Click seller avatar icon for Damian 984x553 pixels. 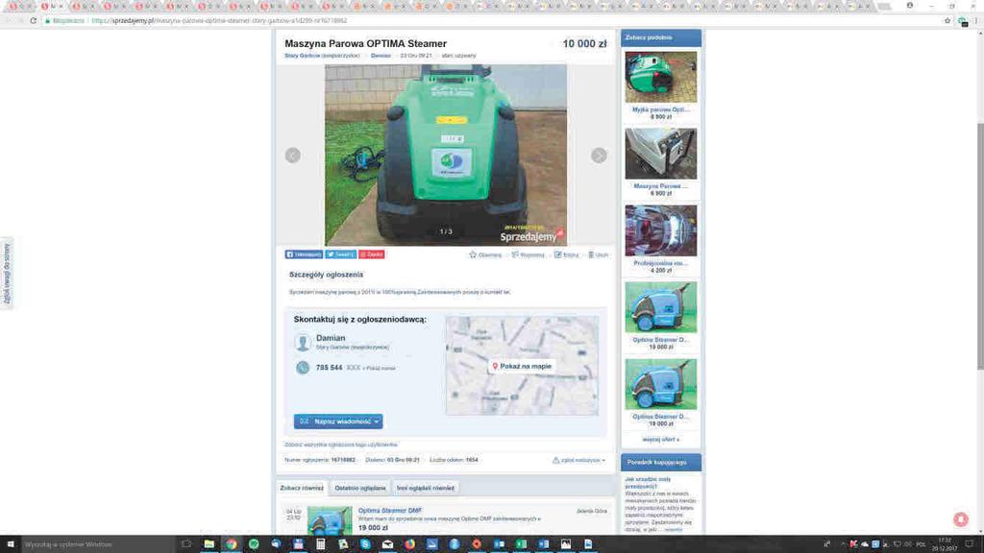point(303,343)
